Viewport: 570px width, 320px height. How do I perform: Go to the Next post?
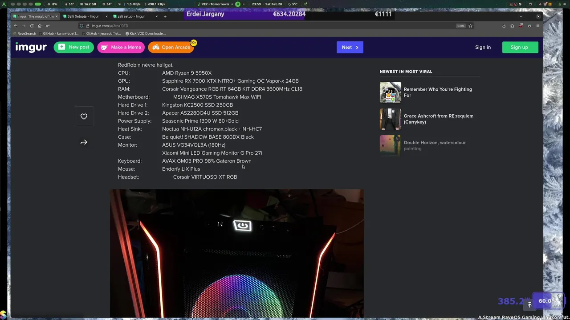pos(350,47)
